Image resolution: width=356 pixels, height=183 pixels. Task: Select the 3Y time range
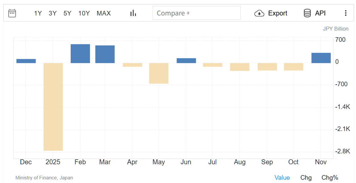[x=53, y=13]
